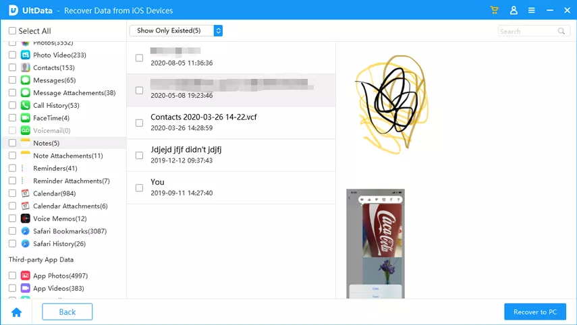Click the search magnifier icon
The height and width of the screenshot is (325, 577).
point(561,31)
